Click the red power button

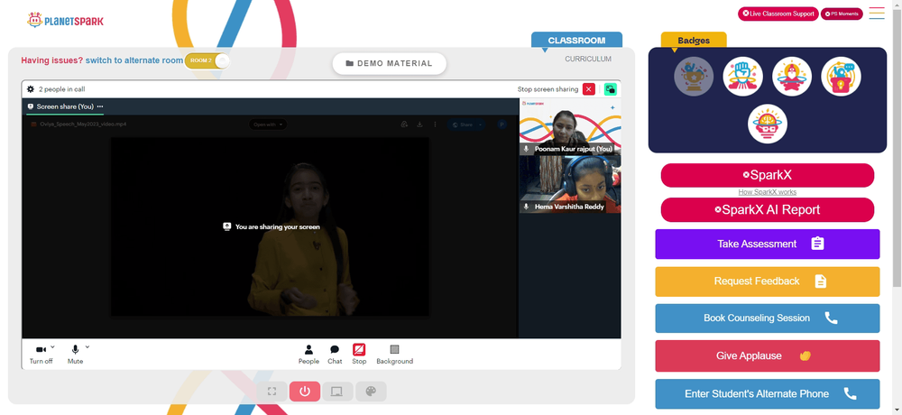coord(305,392)
